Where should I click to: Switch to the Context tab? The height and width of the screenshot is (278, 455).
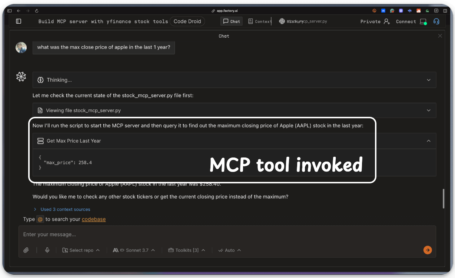tap(260, 21)
